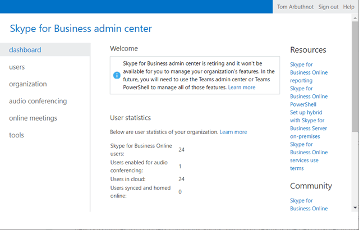Click the Skype for Business admin center title
The width and height of the screenshot is (359, 230).
click(x=81, y=29)
